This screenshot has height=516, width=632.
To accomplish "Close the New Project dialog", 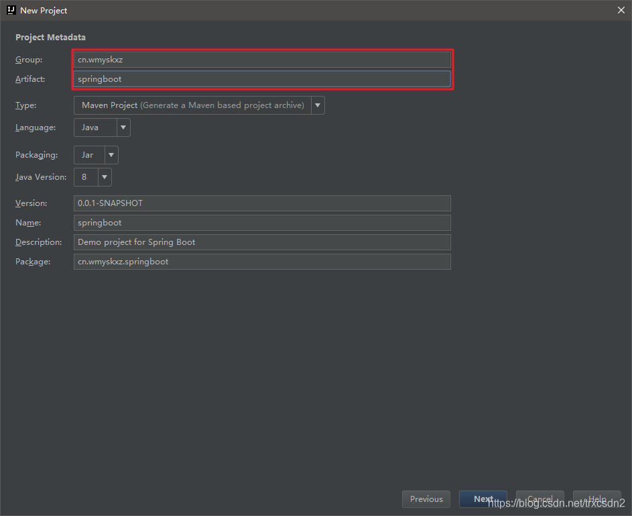I will (621, 10).
